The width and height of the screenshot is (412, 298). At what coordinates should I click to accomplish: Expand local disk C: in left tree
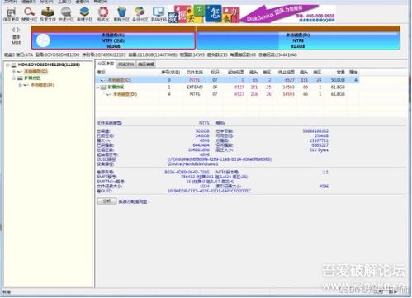click(13, 72)
